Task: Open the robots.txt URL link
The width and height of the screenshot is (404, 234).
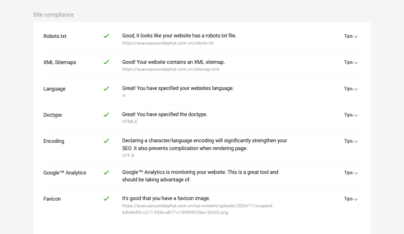Action: point(168,43)
